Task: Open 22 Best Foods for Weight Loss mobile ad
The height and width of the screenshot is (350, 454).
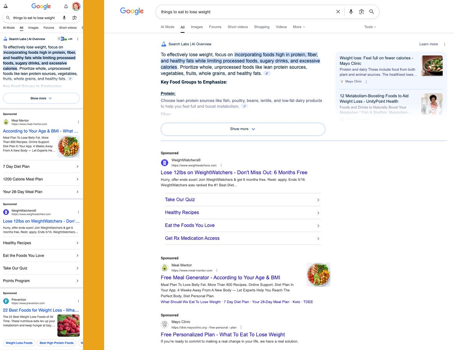Action: (41, 310)
